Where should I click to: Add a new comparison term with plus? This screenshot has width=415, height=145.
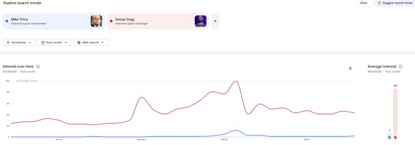click(215, 21)
